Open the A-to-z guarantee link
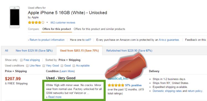 (169, 40)
